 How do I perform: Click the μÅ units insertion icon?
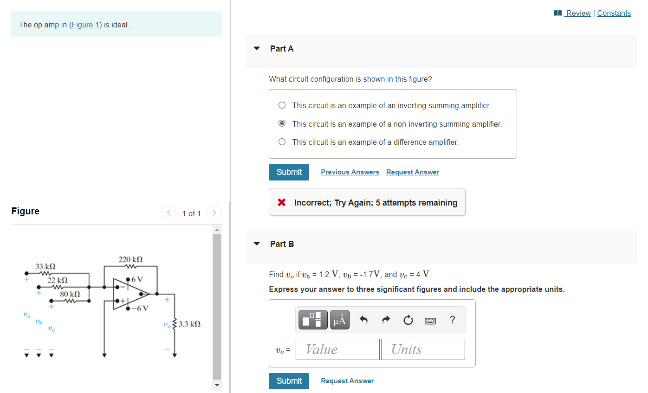point(339,320)
